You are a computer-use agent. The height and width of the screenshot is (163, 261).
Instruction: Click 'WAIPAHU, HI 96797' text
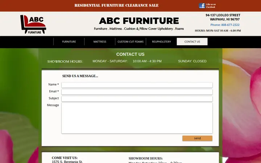(225, 19)
